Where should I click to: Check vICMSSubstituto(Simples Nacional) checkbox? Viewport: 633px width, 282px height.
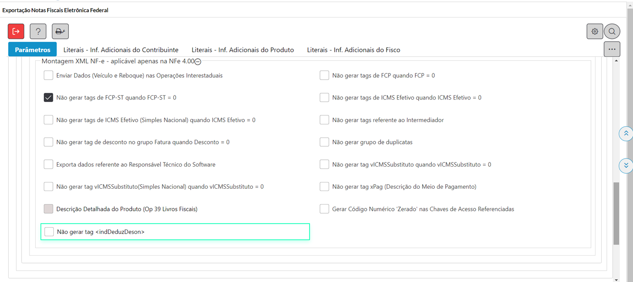[48, 186]
